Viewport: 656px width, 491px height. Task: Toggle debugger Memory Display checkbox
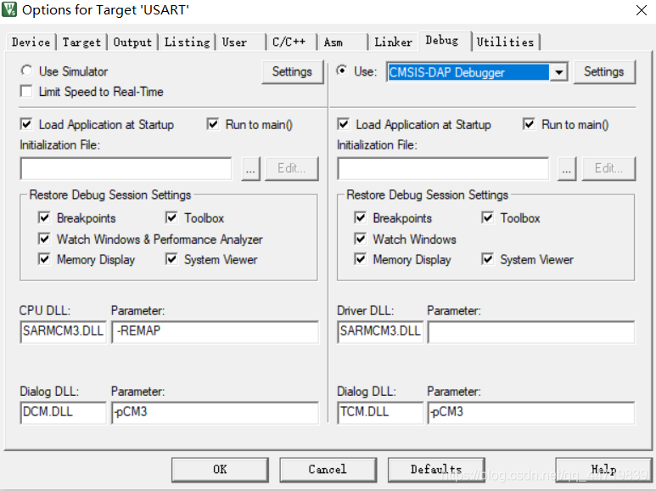click(x=360, y=259)
